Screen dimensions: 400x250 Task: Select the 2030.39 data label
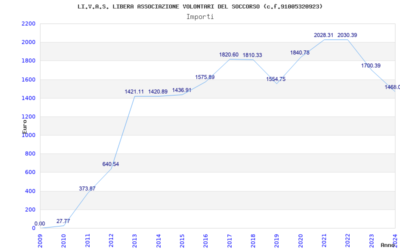point(347,35)
